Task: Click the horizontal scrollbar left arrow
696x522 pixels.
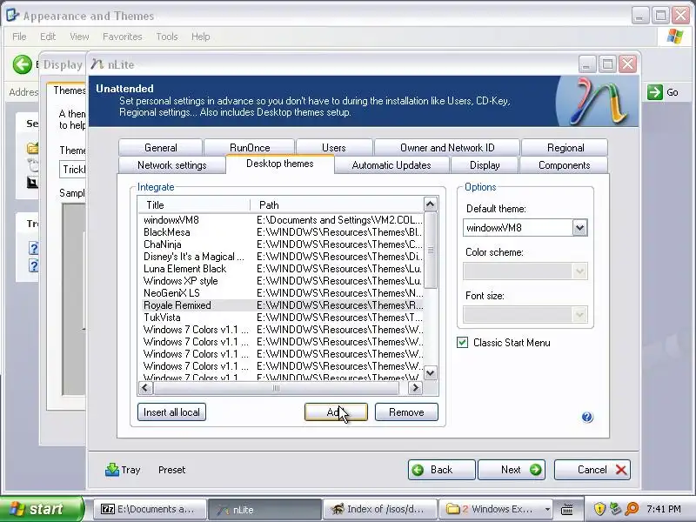Action: tap(145, 388)
